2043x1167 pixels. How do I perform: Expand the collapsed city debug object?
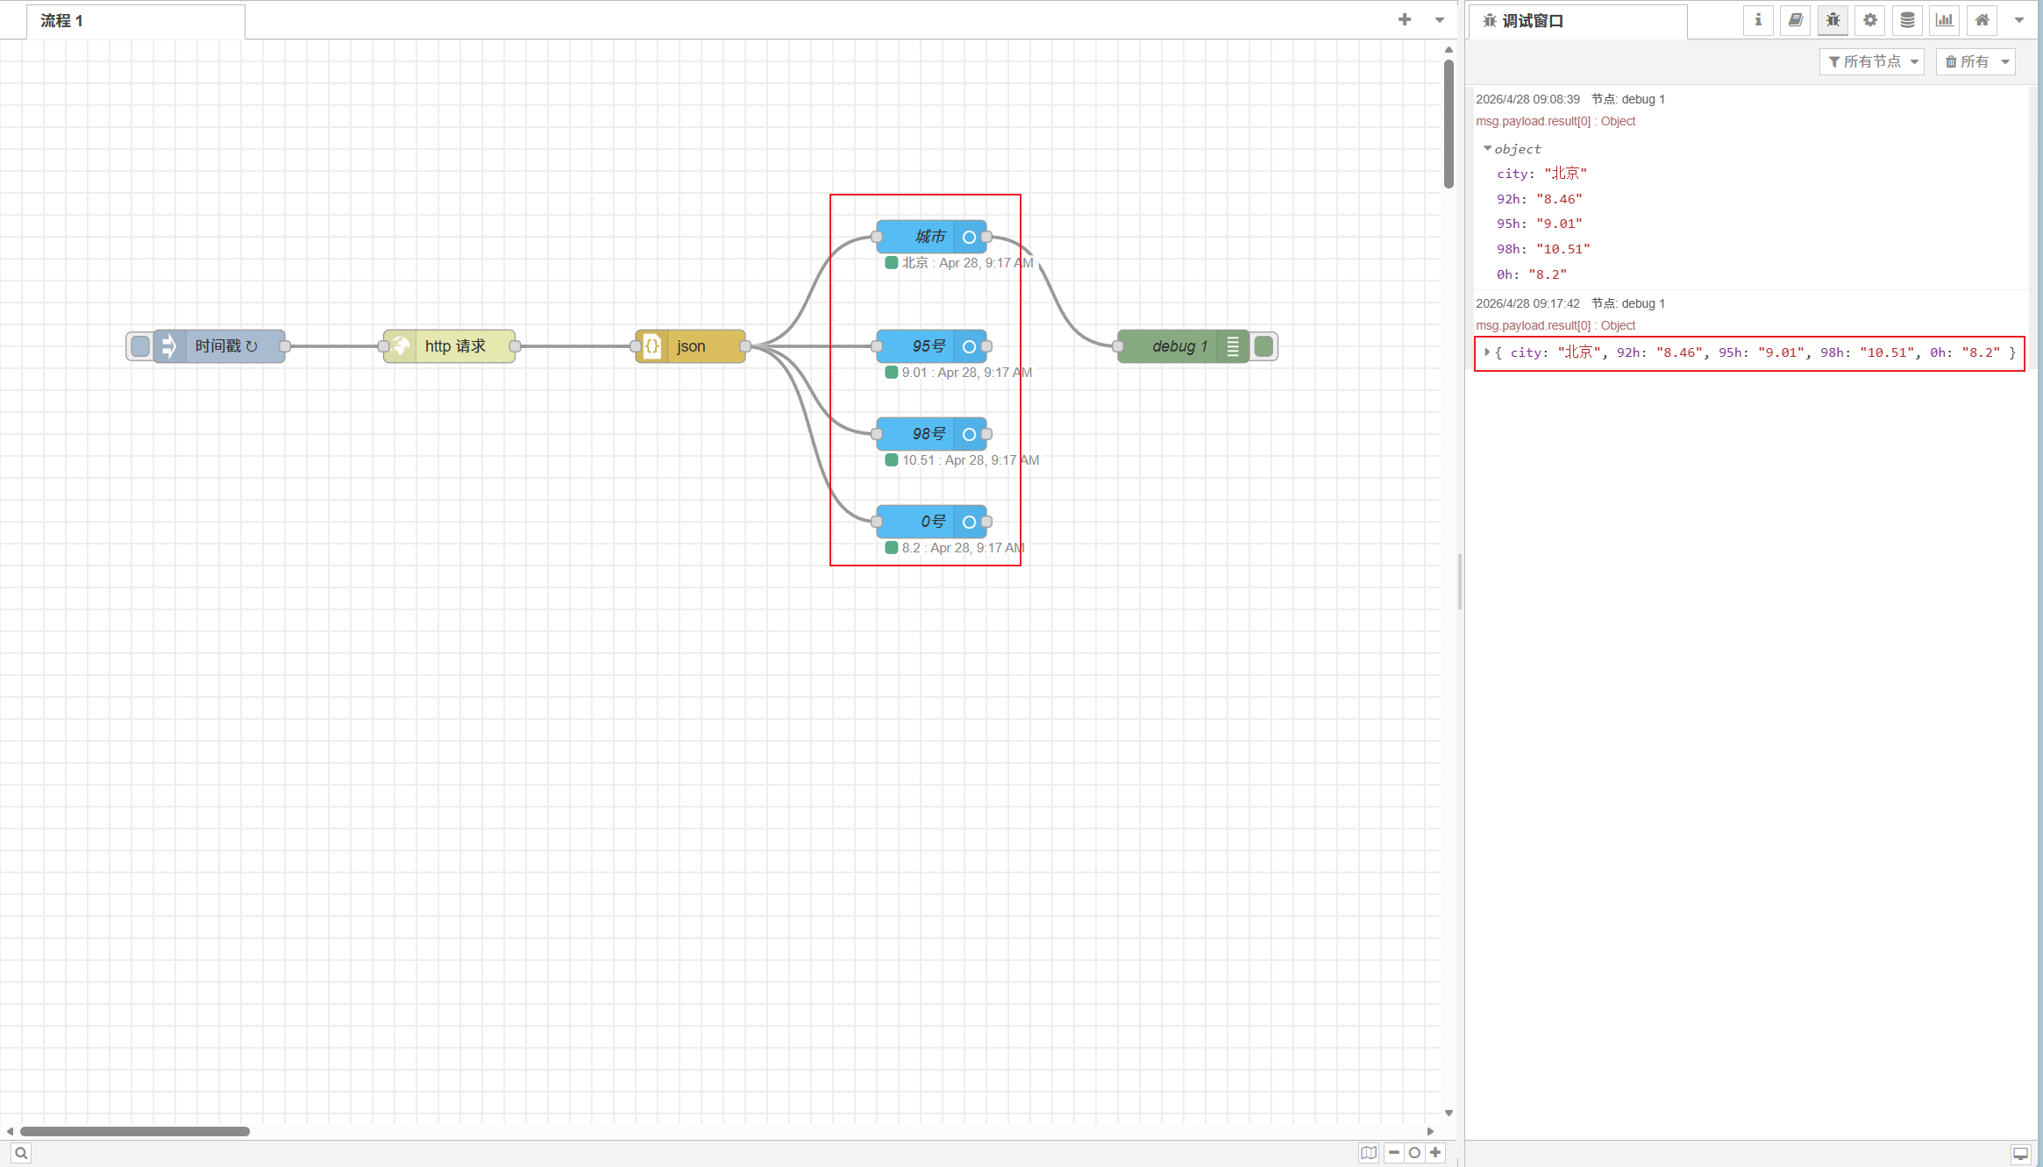point(1487,352)
